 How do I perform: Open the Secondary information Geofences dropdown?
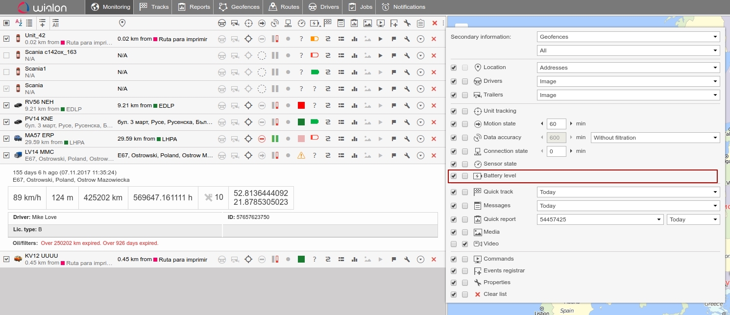pos(628,37)
